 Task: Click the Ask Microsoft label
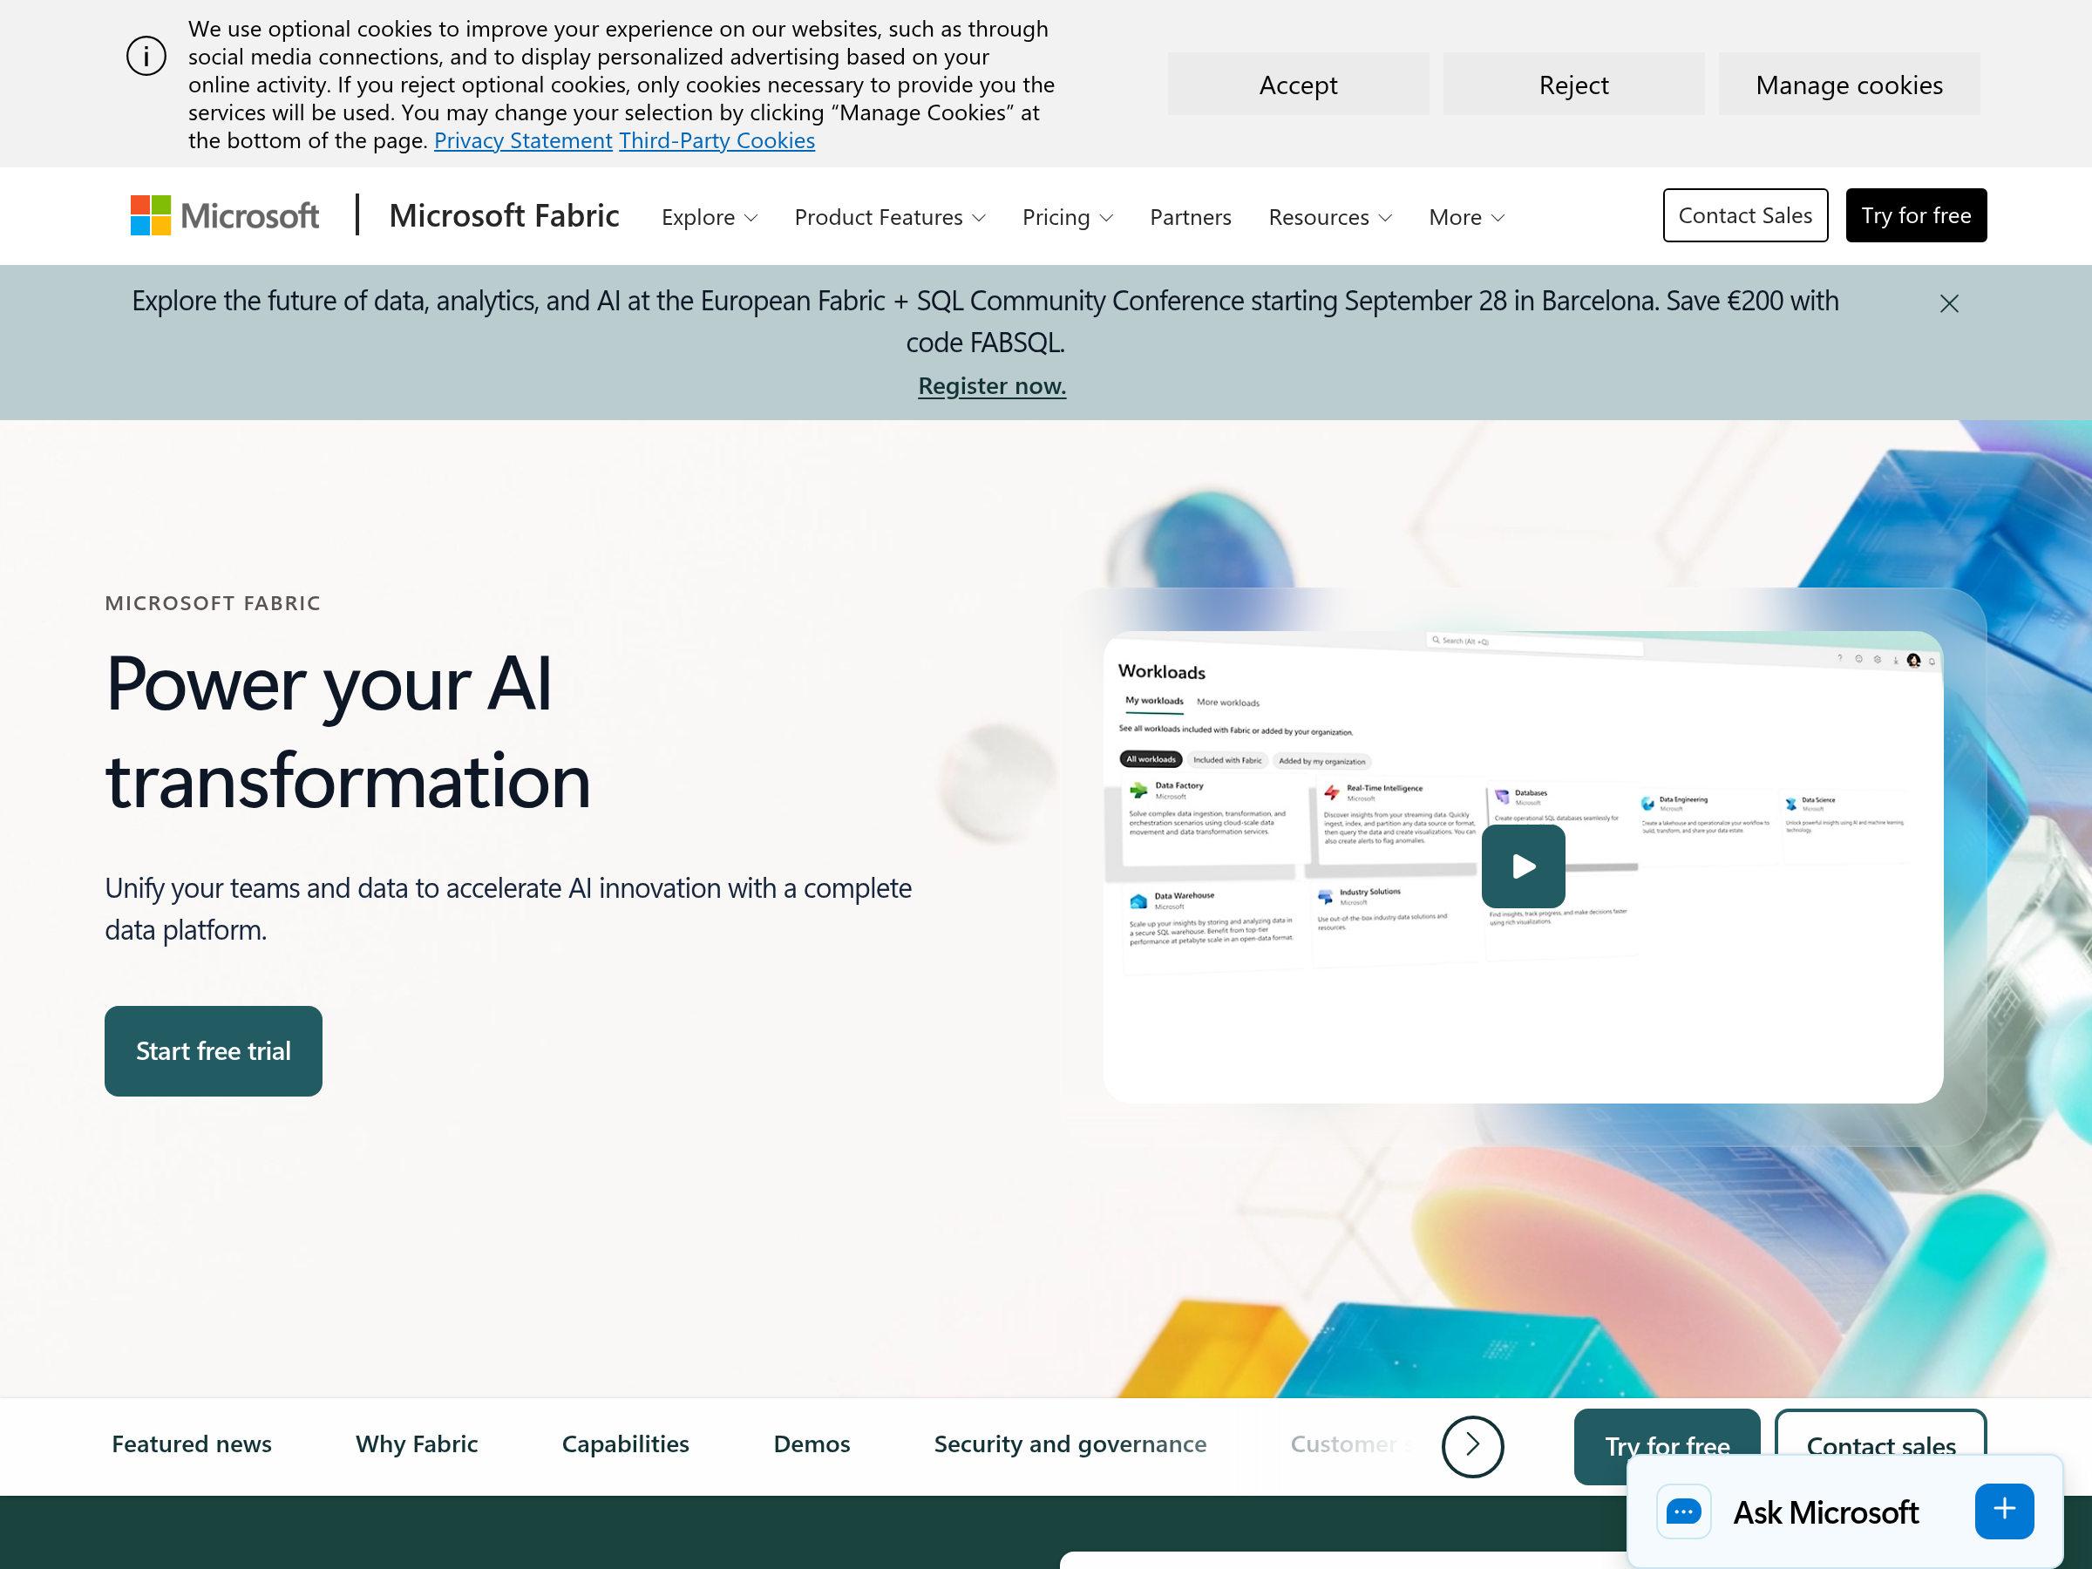pyautogui.click(x=1825, y=1512)
